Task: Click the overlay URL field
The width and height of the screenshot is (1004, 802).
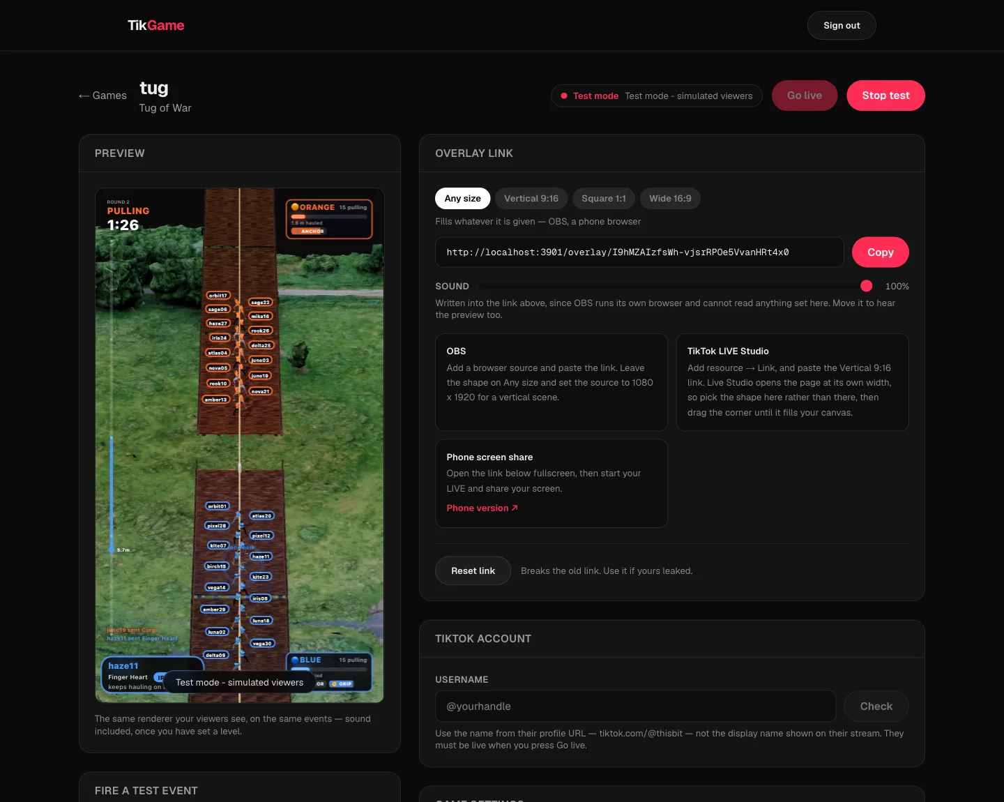Action: click(x=639, y=252)
